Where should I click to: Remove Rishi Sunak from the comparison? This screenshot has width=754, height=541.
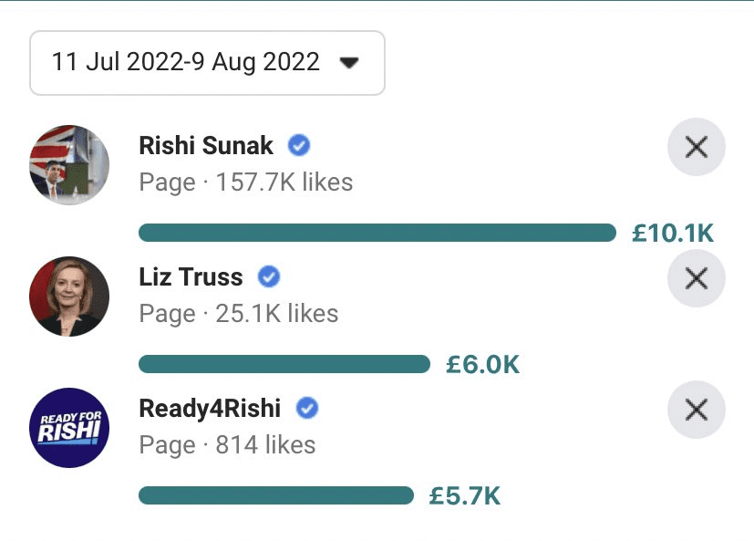coord(696,146)
